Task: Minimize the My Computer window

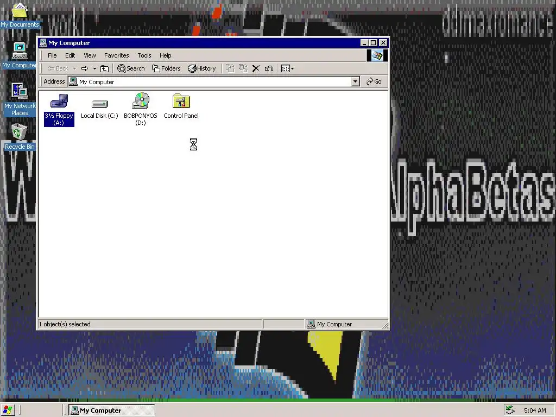Action: pos(364,42)
